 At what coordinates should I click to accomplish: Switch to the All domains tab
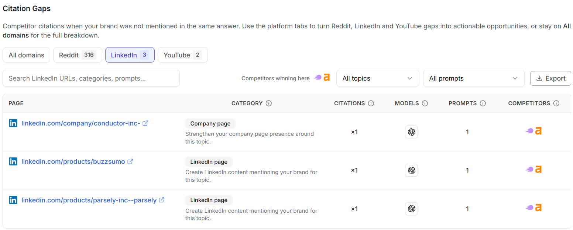27,55
